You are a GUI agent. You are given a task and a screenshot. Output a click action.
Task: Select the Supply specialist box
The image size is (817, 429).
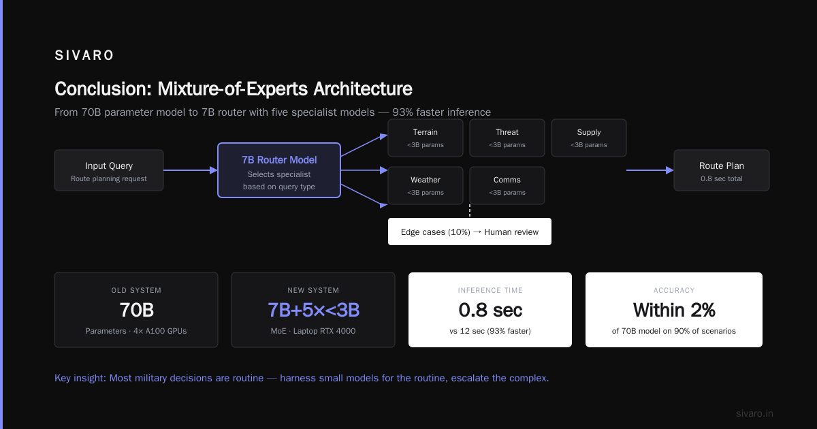click(589, 138)
